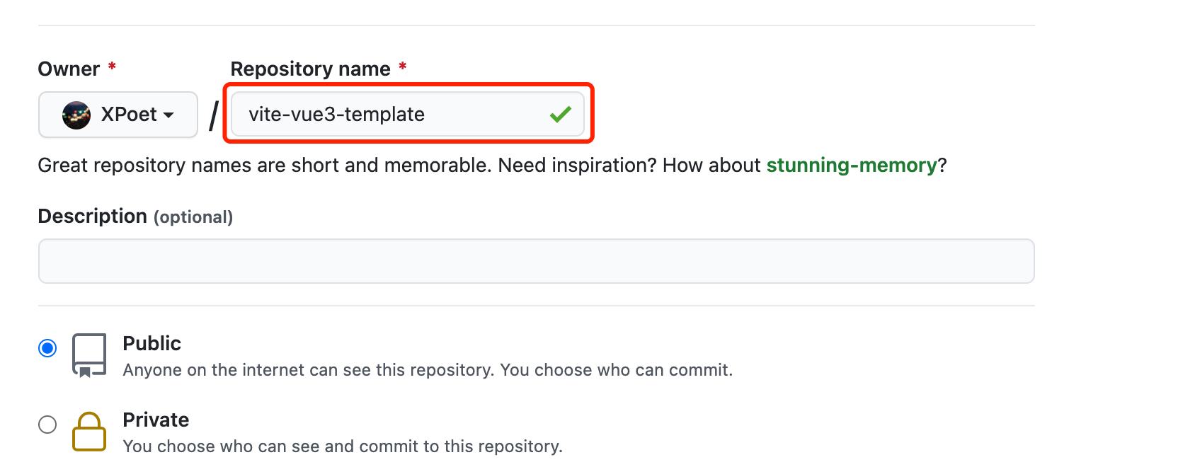The height and width of the screenshot is (467, 1195).
Task: Click the "Description (optional)" field label
Action: (x=135, y=217)
